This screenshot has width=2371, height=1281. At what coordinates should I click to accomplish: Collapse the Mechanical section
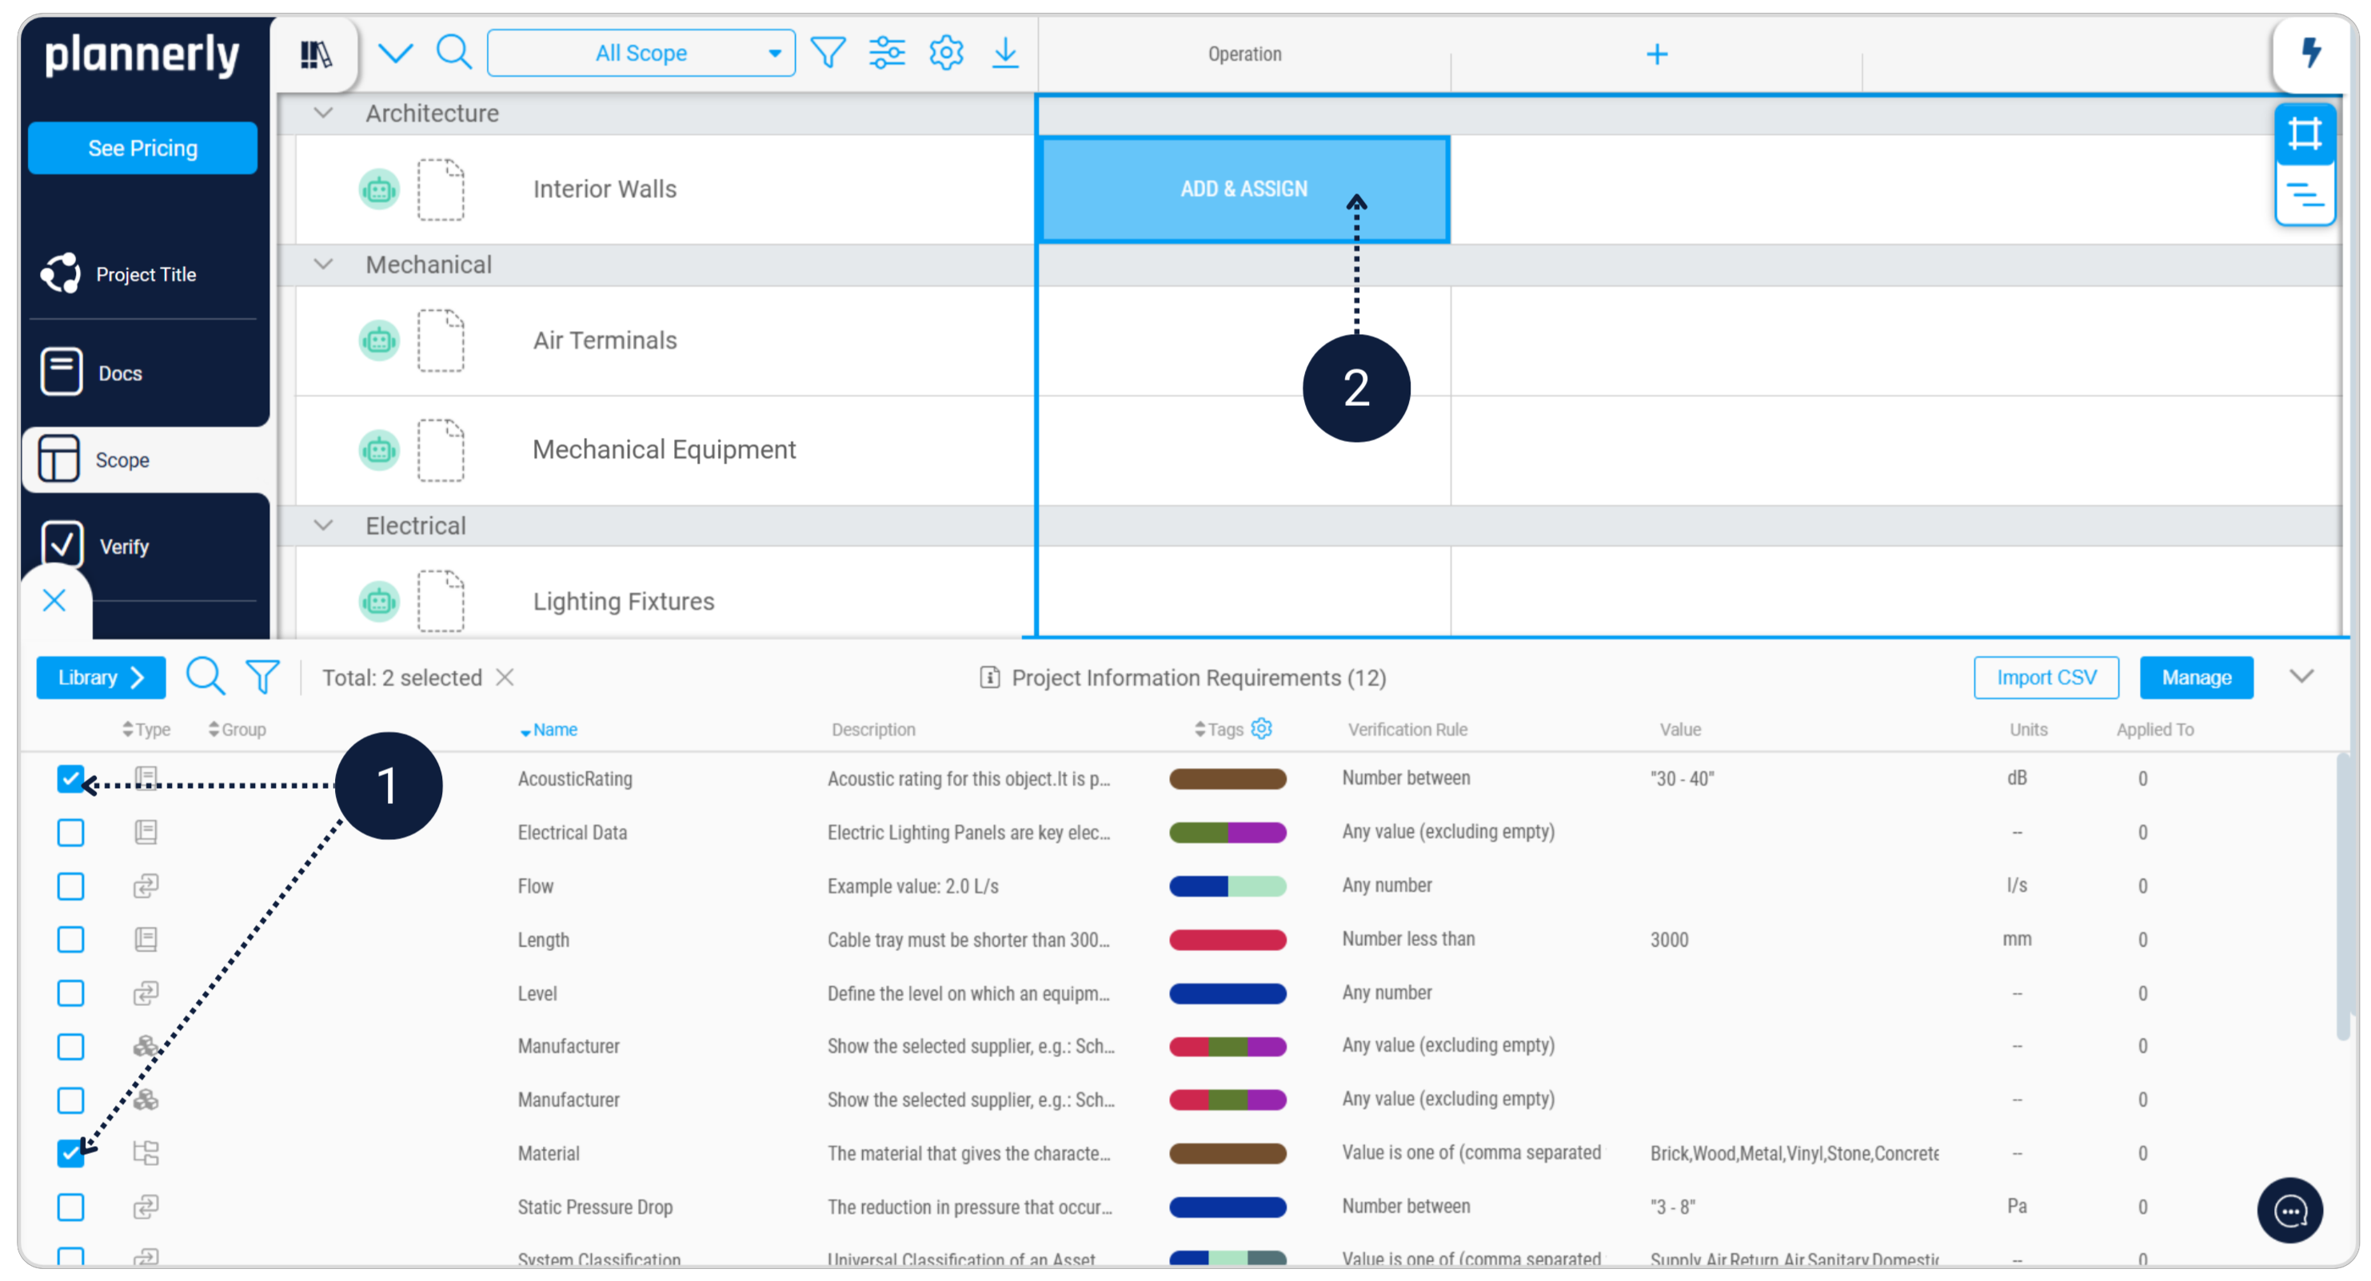click(x=323, y=265)
